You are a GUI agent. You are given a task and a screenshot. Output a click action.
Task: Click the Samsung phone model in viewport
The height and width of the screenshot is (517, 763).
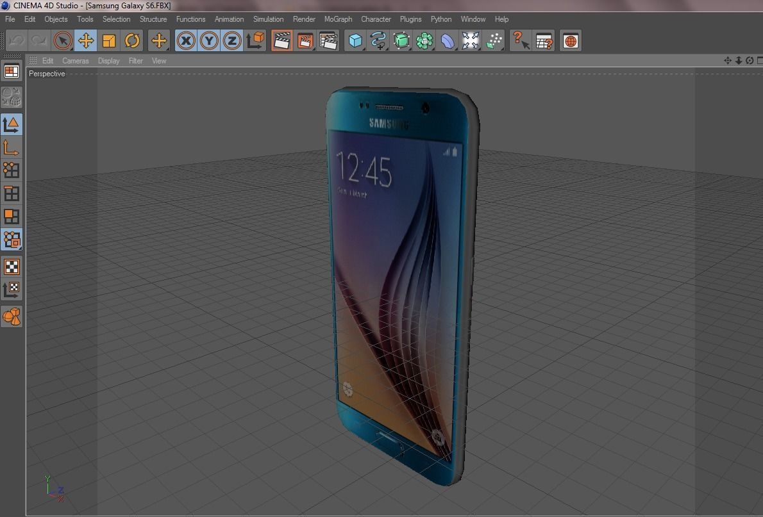tap(401, 284)
